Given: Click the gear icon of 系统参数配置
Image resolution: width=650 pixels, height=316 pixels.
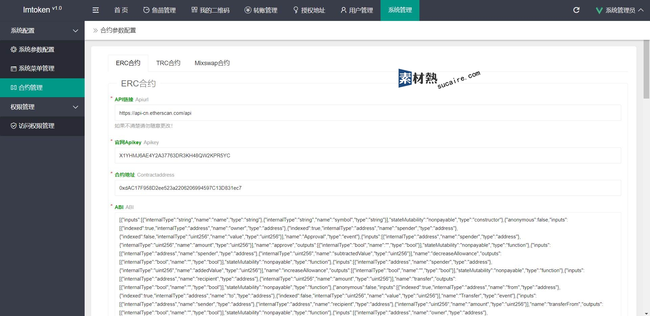Looking at the screenshot, I should (14, 49).
